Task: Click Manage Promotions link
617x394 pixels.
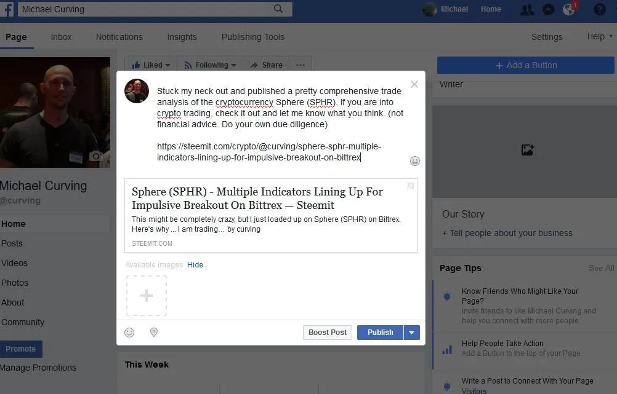Action: coord(38,368)
